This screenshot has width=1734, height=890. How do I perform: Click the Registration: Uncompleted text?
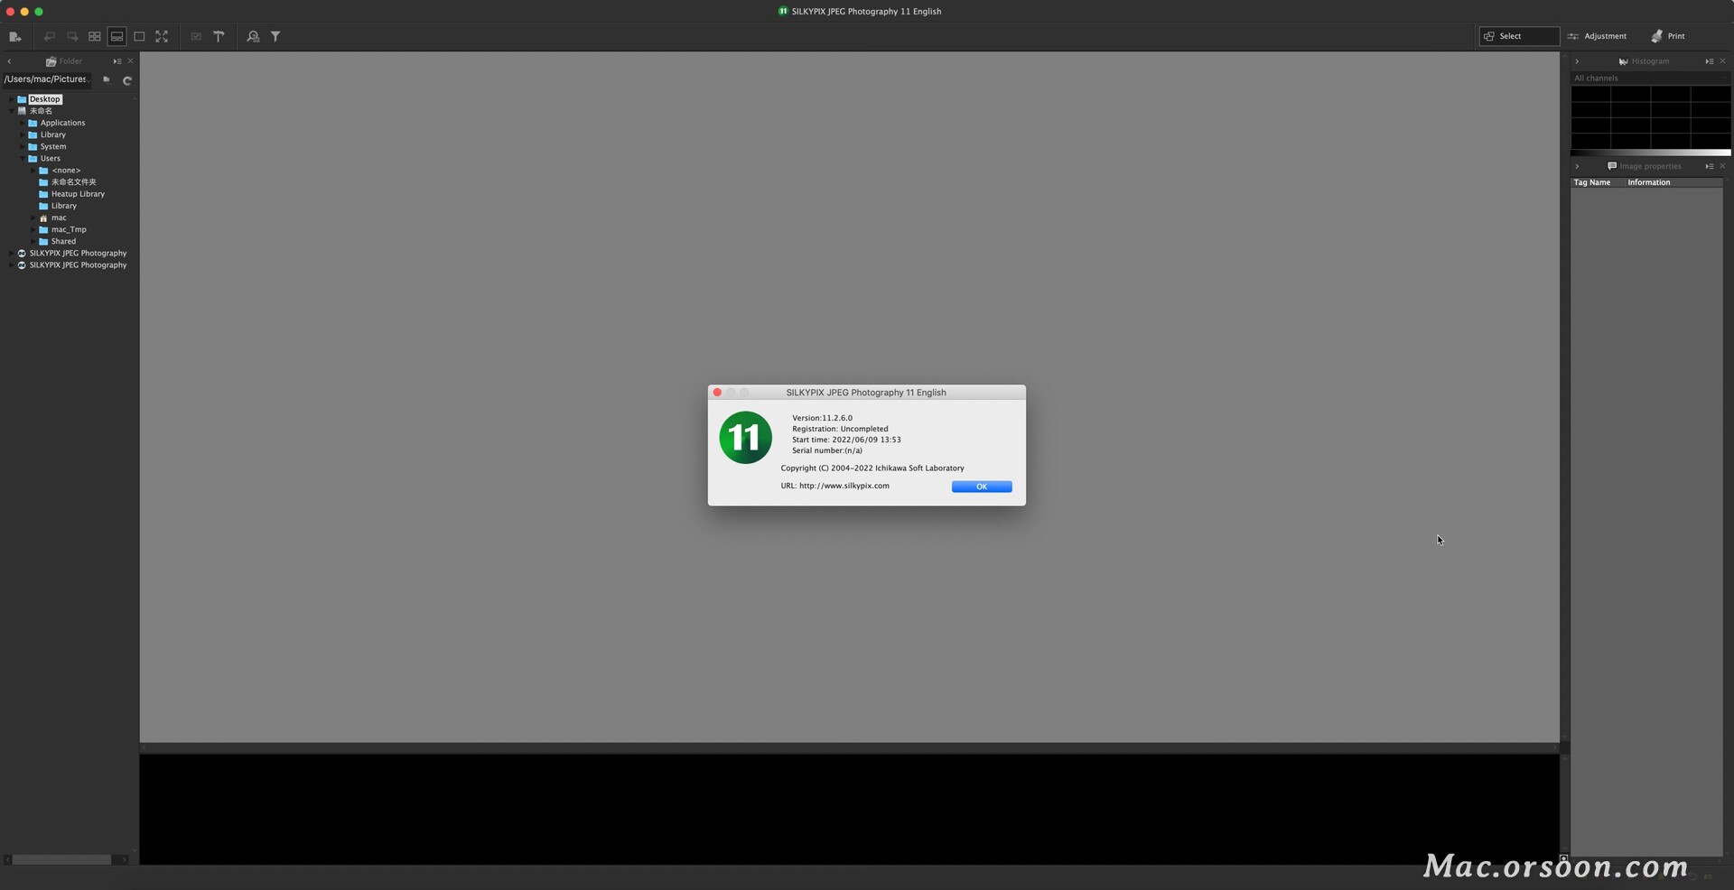pyautogui.click(x=840, y=429)
